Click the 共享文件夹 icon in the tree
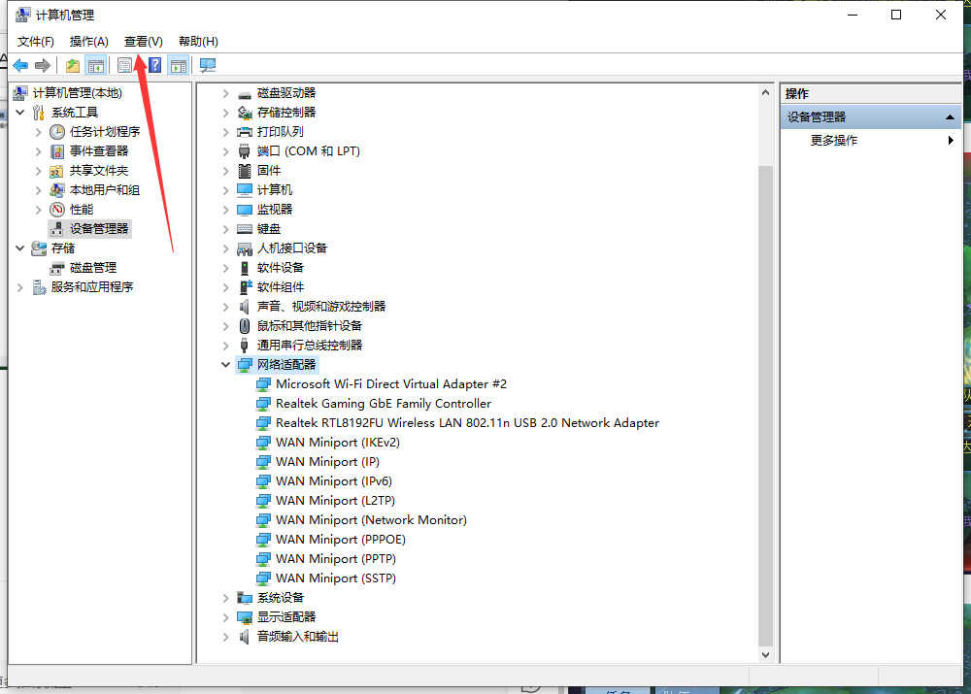The width and height of the screenshot is (971, 694). 57,170
